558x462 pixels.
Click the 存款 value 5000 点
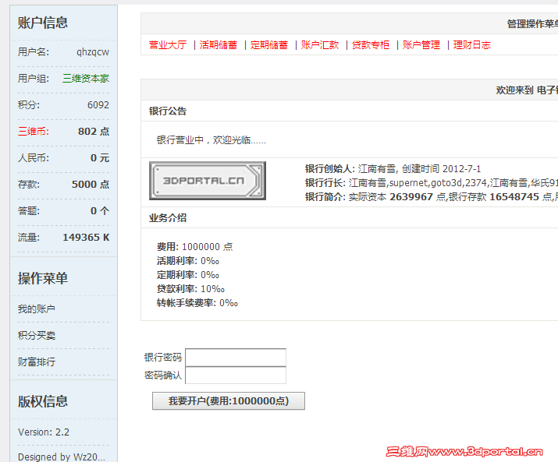91,184
